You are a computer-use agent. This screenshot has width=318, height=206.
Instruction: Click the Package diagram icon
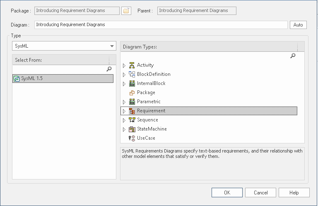click(132, 92)
